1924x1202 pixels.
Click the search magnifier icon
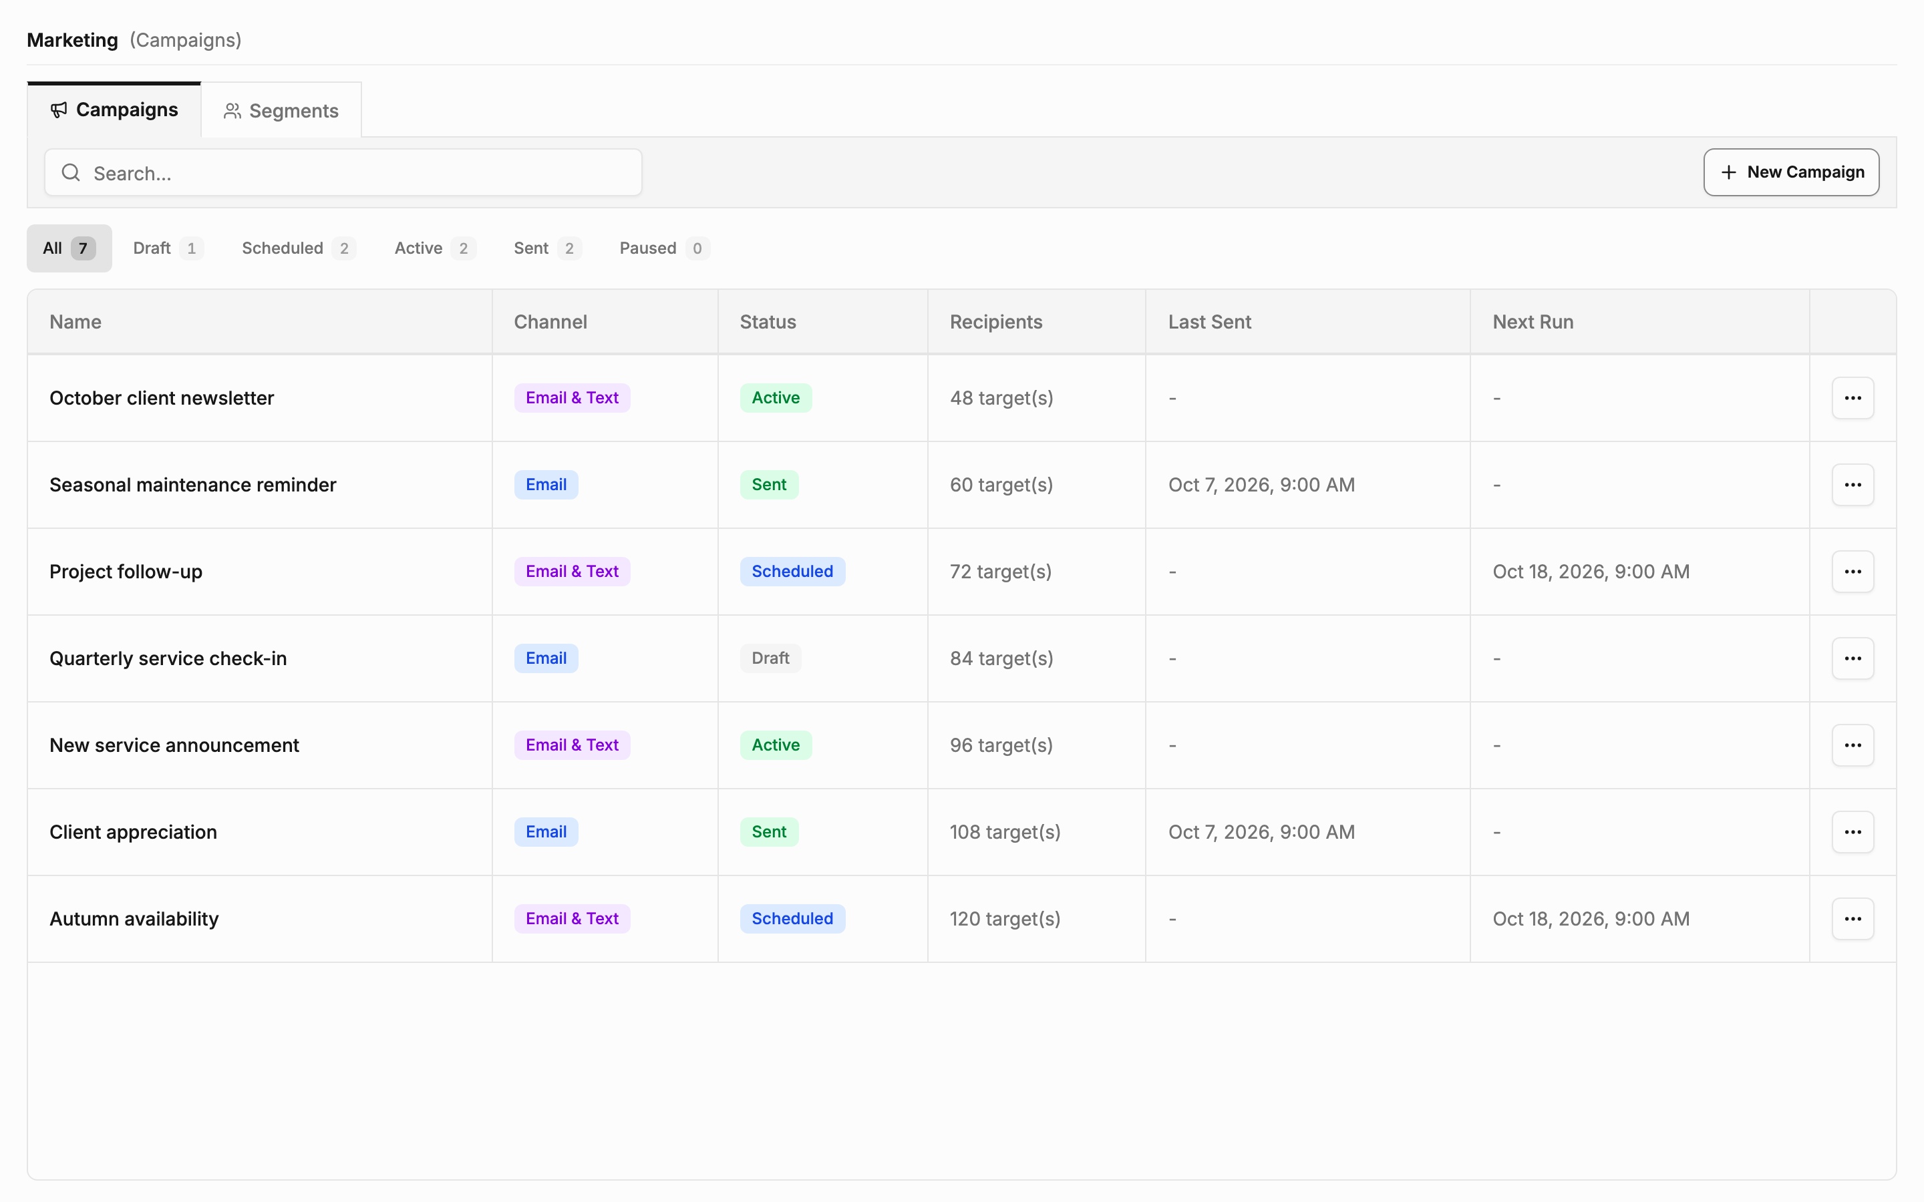(x=71, y=172)
